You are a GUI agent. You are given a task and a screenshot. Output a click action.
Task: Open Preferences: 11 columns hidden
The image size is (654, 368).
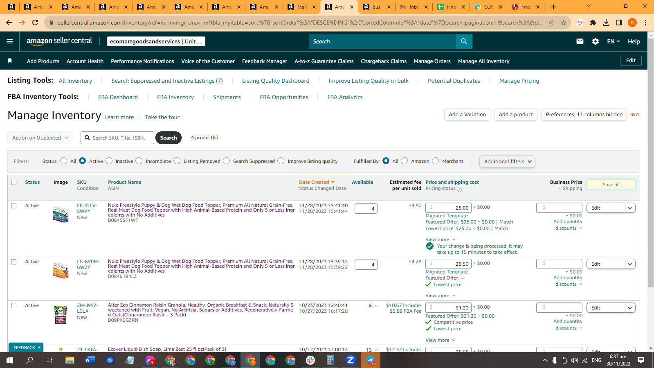point(584,115)
